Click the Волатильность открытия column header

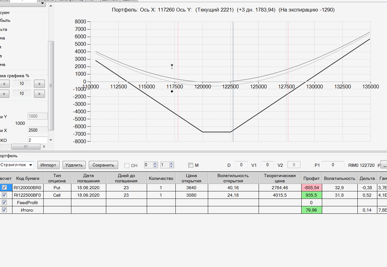click(x=233, y=178)
